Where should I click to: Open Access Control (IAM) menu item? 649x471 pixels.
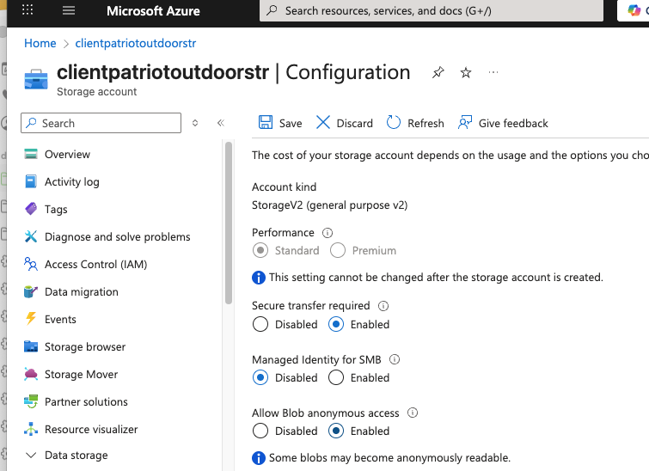point(95,265)
